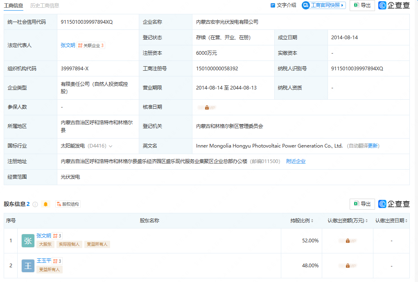Click 大股东 tag
The height and width of the screenshot is (282, 418).
tap(45, 244)
